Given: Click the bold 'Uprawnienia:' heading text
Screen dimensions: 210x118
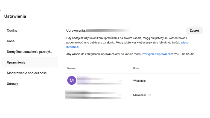Looking at the screenshot, I should [76, 31].
